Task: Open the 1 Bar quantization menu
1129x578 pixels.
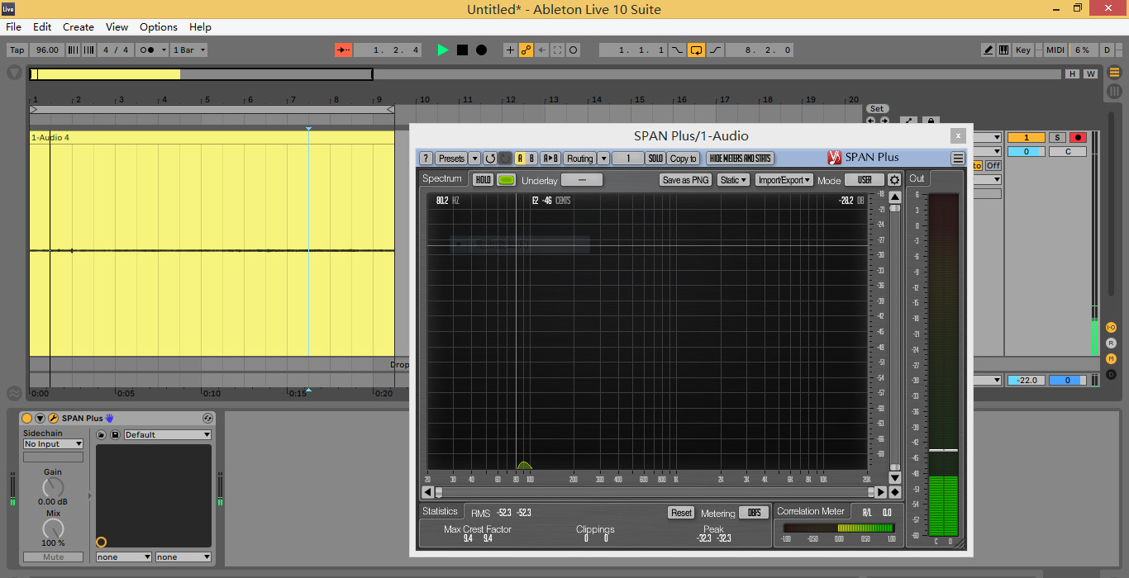Action: [x=189, y=50]
